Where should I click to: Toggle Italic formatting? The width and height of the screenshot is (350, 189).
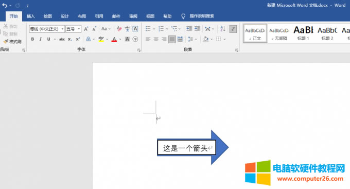point(40,39)
